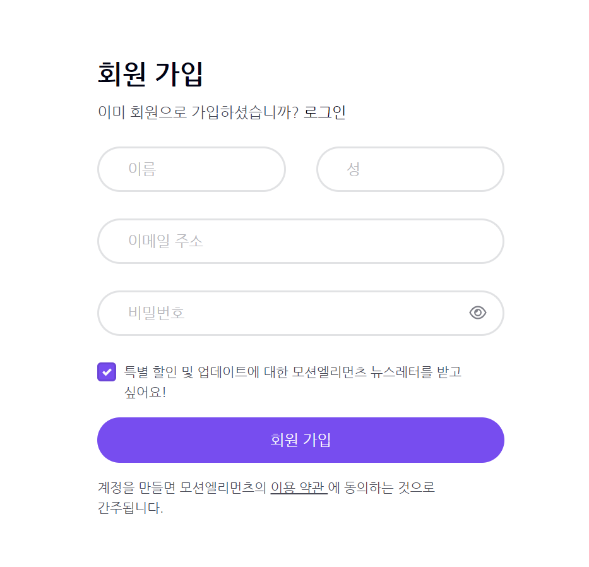Open the 이용 약관 terms link

299,487
